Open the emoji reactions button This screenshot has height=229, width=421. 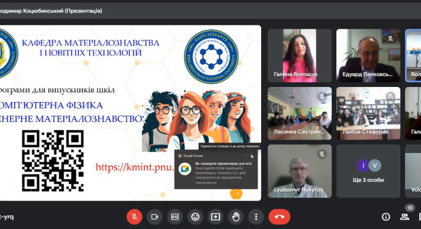(195, 217)
